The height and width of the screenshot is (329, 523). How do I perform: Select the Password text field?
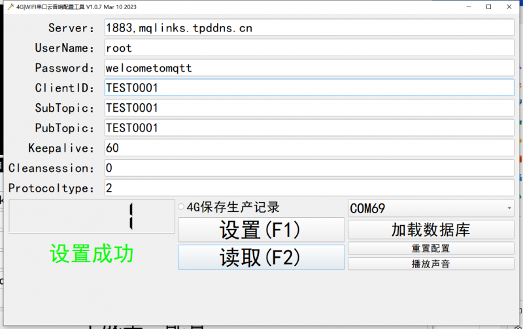coord(307,68)
